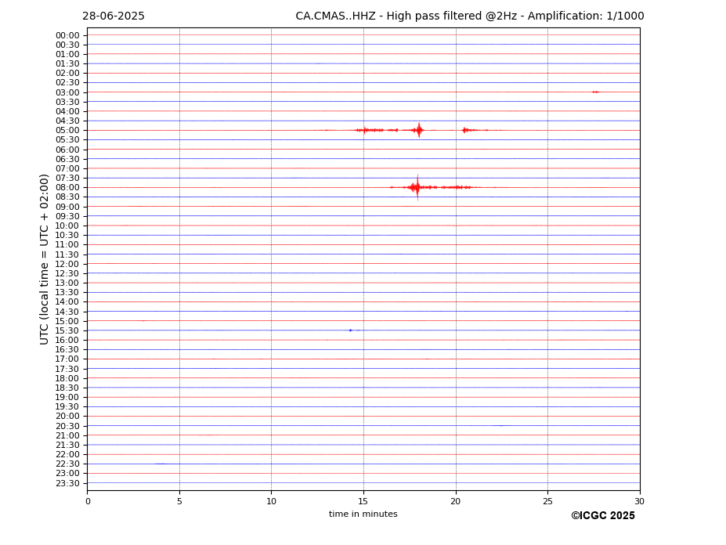
Task: Click the 04:00 time row label
Action: 67,112
